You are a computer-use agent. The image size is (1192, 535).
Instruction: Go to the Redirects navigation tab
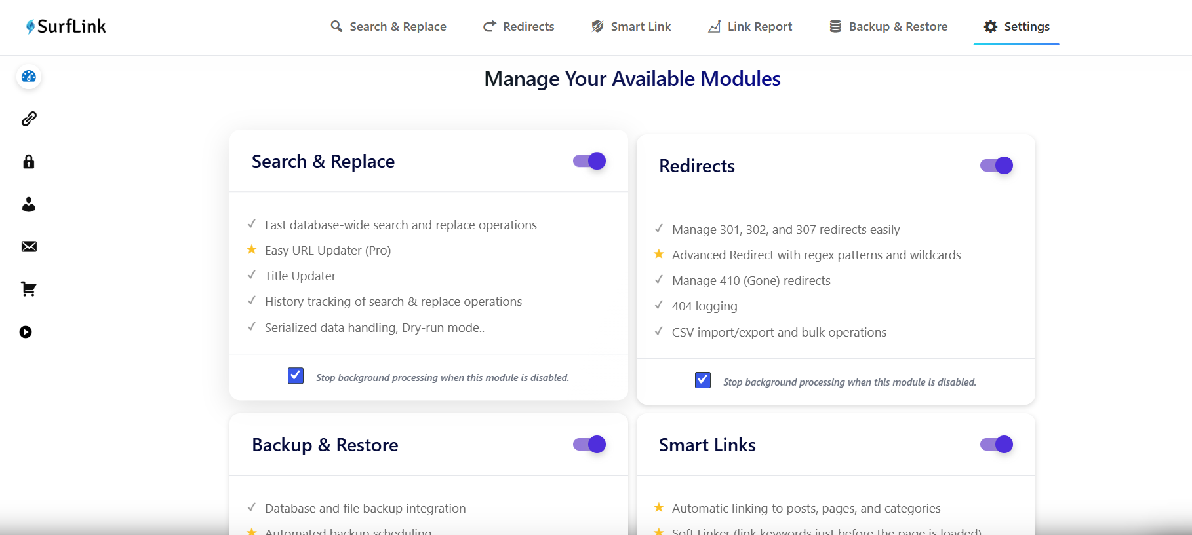point(519,27)
